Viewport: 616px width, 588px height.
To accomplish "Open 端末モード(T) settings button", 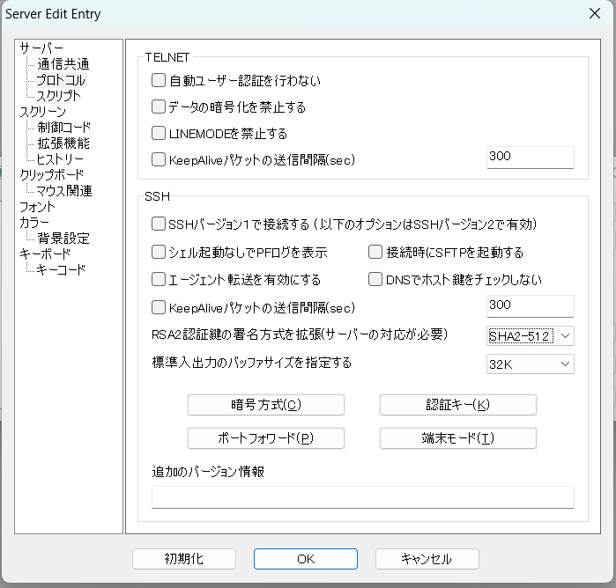I will (457, 438).
